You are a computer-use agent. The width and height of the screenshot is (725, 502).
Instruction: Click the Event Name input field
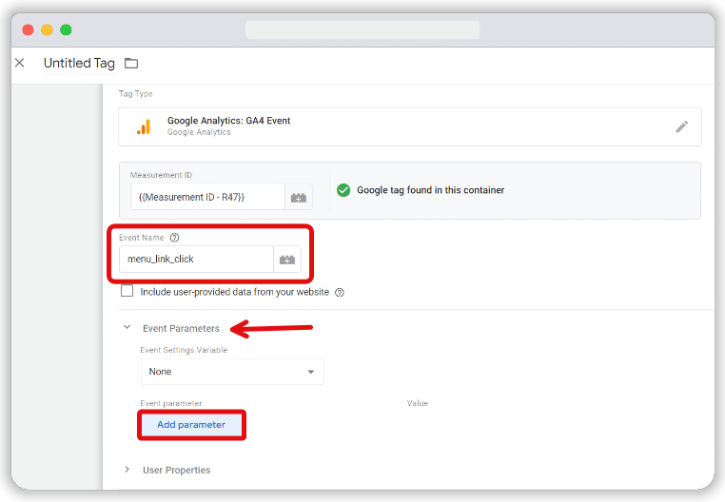point(197,260)
